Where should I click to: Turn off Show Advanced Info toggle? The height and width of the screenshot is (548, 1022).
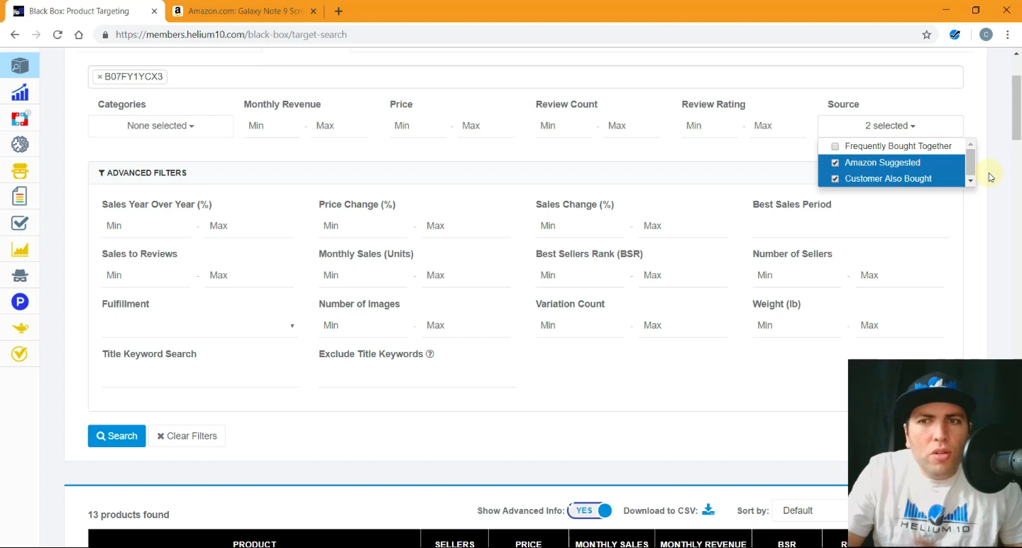[x=590, y=510]
